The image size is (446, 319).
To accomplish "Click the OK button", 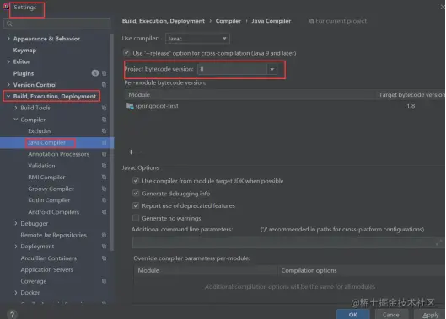I will [x=353, y=315].
